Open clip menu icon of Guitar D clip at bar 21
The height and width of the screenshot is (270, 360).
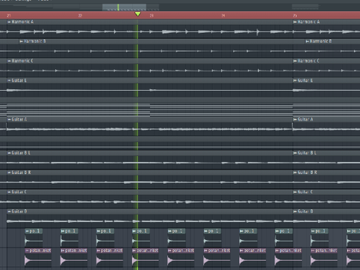point(9,211)
